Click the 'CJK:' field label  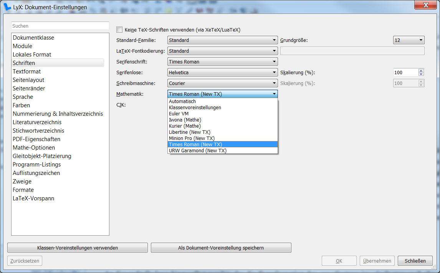121,105
